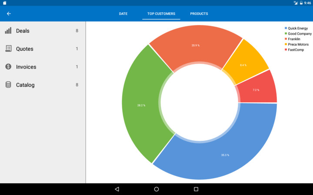313x195 pixels.
Task: Open Deals via bar chart icon
Action: click(8, 31)
